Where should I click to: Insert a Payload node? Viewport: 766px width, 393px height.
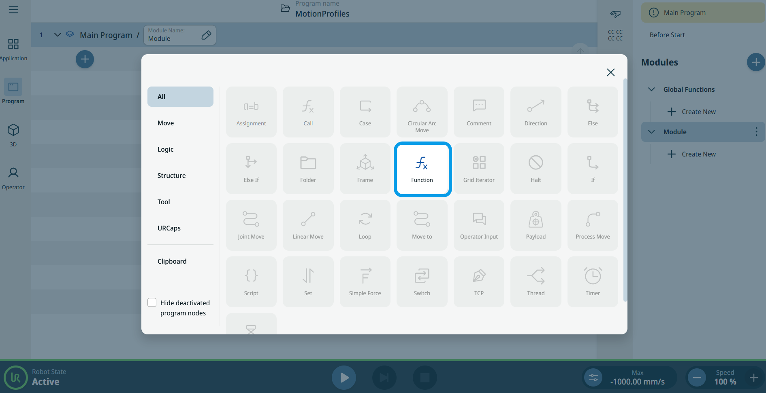click(x=536, y=225)
